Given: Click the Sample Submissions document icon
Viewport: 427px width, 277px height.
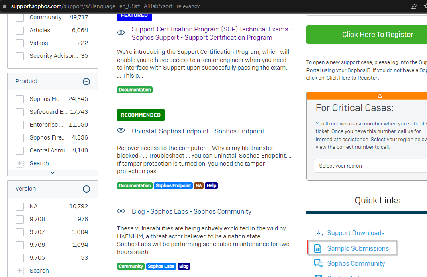Looking at the screenshot, I should (317, 248).
